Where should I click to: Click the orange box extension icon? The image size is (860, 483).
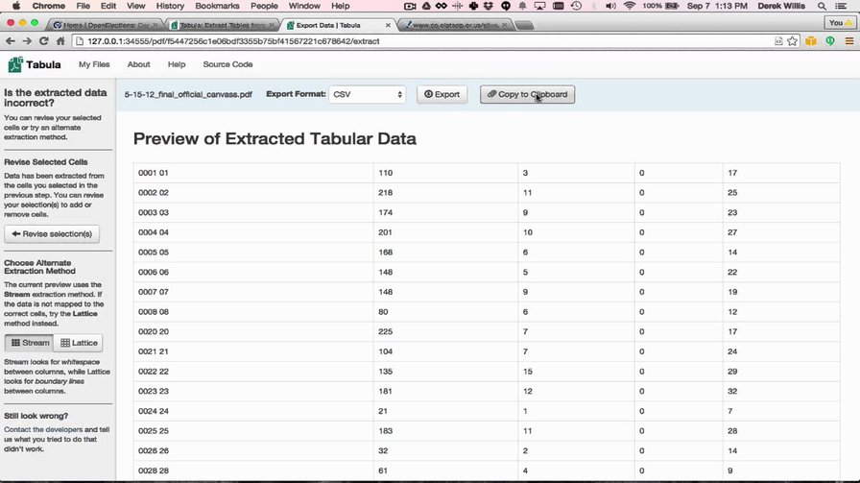[x=811, y=41]
